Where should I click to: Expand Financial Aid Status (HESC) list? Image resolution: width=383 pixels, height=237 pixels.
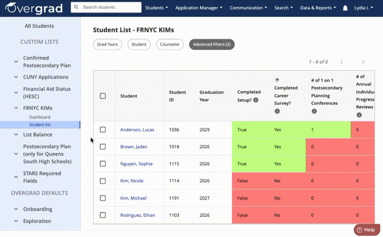click(16, 93)
